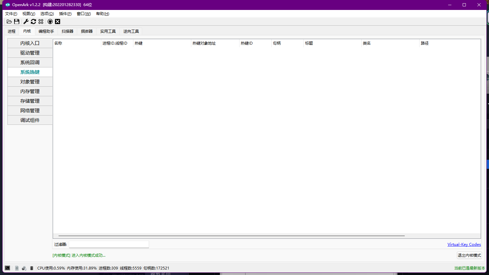This screenshot has width=489, height=275.
Task: Open the GitHub icon in toolbar
Action: tap(50, 21)
